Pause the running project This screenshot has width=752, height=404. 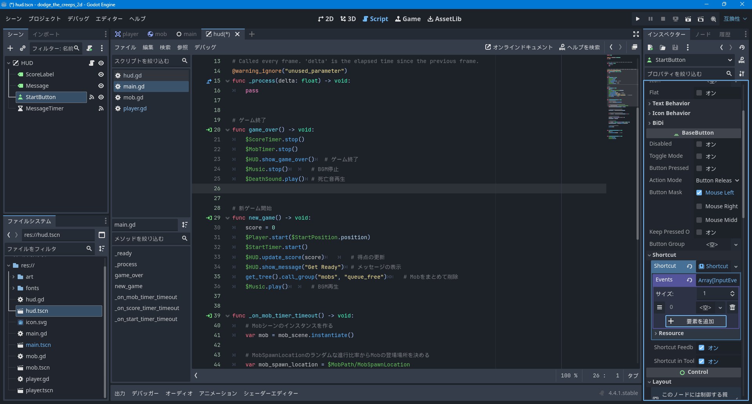(650, 19)
